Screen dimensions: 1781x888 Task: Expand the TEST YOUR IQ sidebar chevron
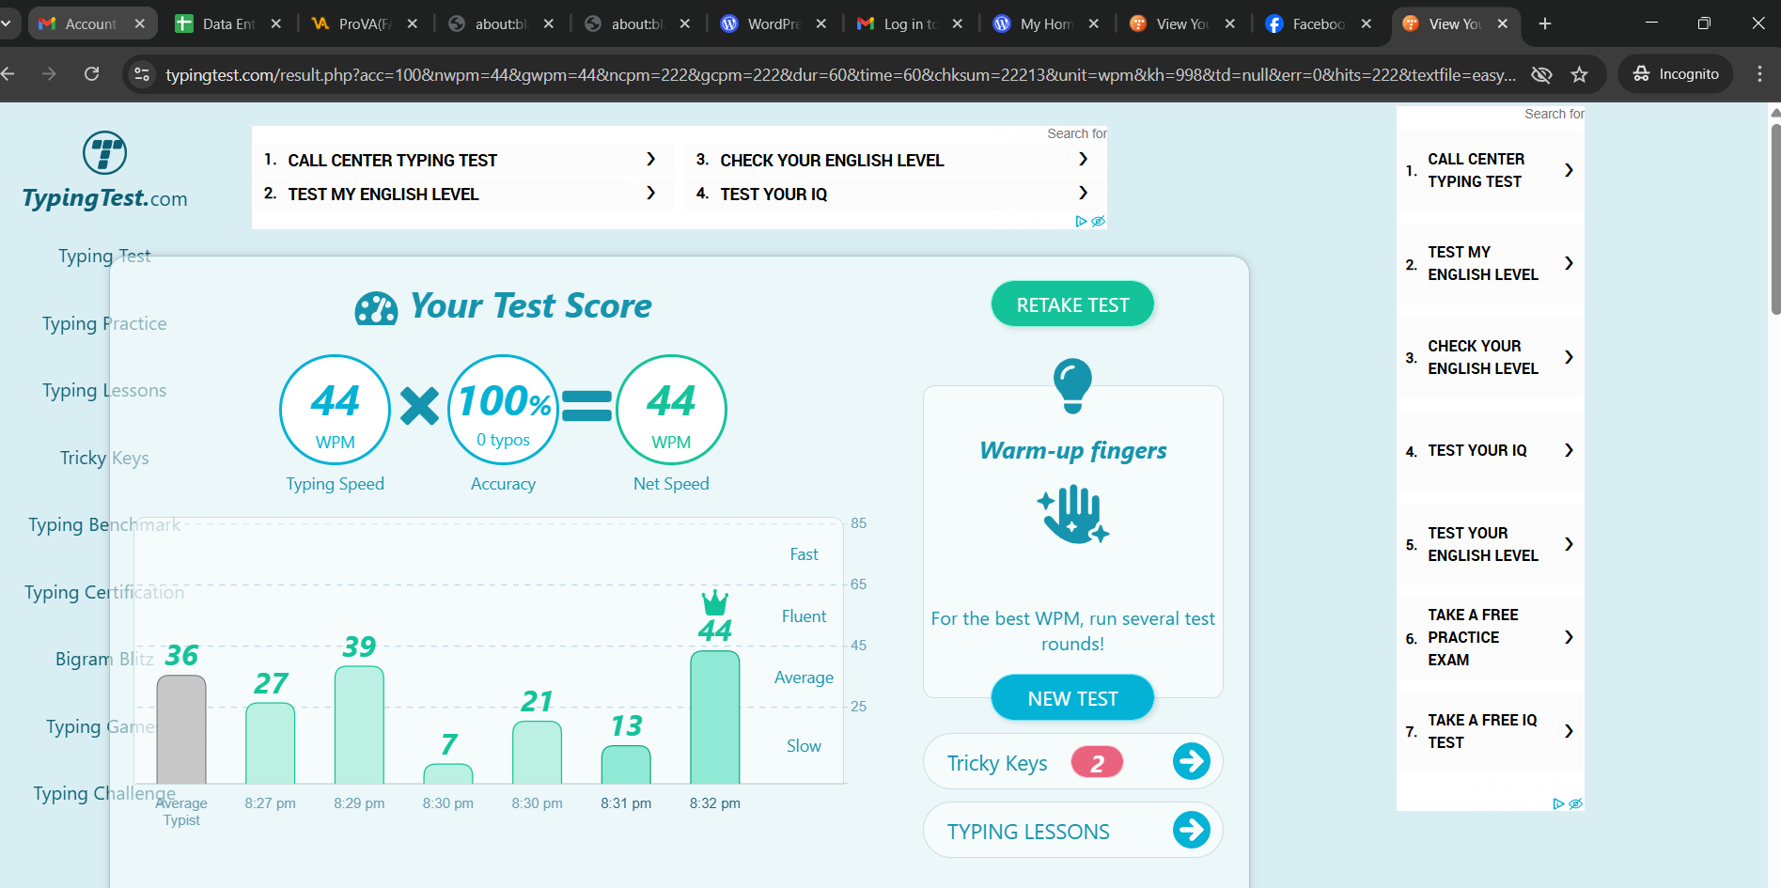coord(1568,450)
